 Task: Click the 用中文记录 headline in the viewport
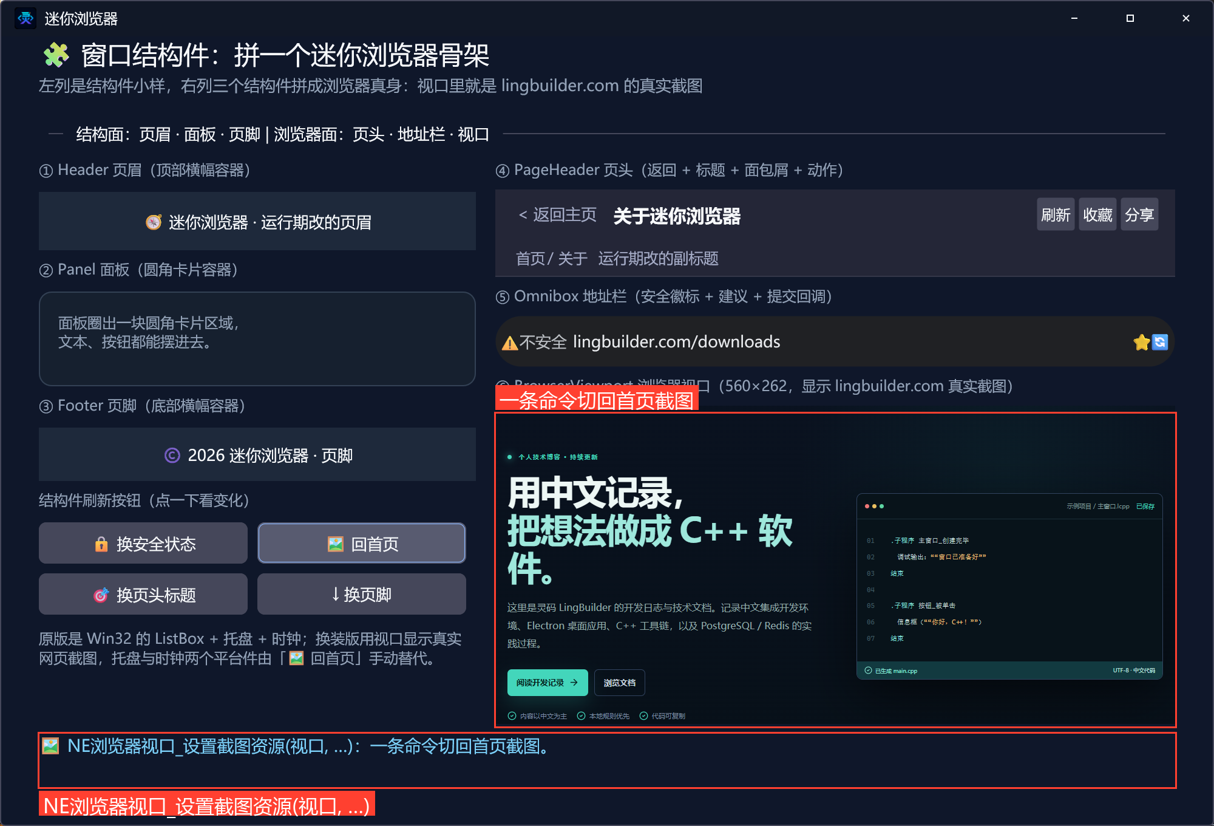(595, 492)
